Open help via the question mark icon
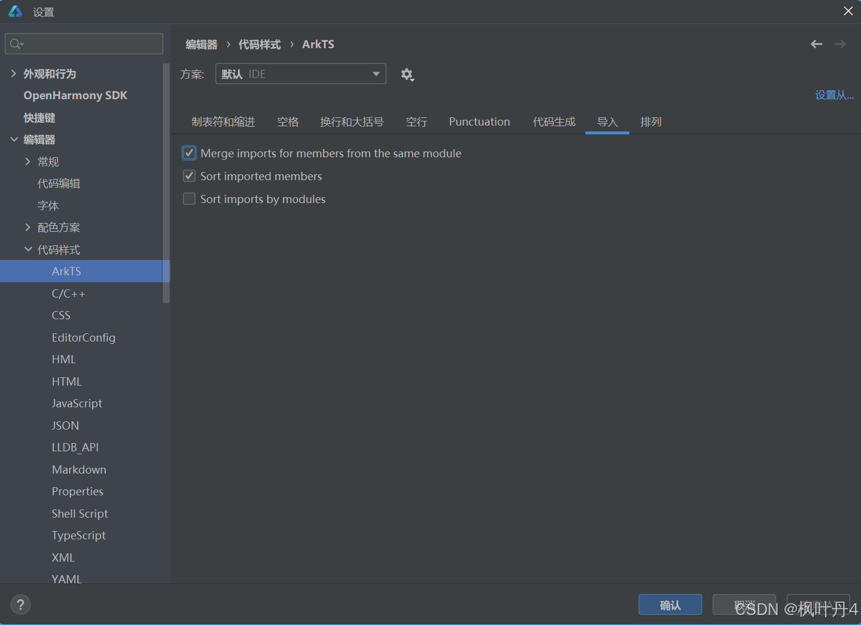 click(x=21, y=604)
